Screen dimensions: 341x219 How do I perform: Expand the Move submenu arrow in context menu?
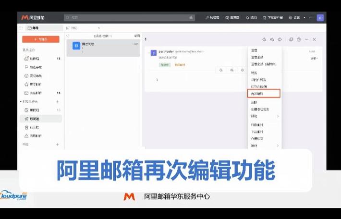pos(278,116)
